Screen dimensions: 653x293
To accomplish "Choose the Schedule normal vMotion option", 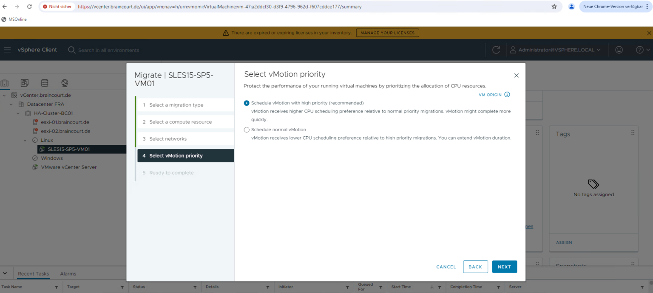I will pos(247,130).
